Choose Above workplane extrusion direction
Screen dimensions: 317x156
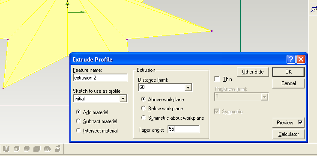144,99
